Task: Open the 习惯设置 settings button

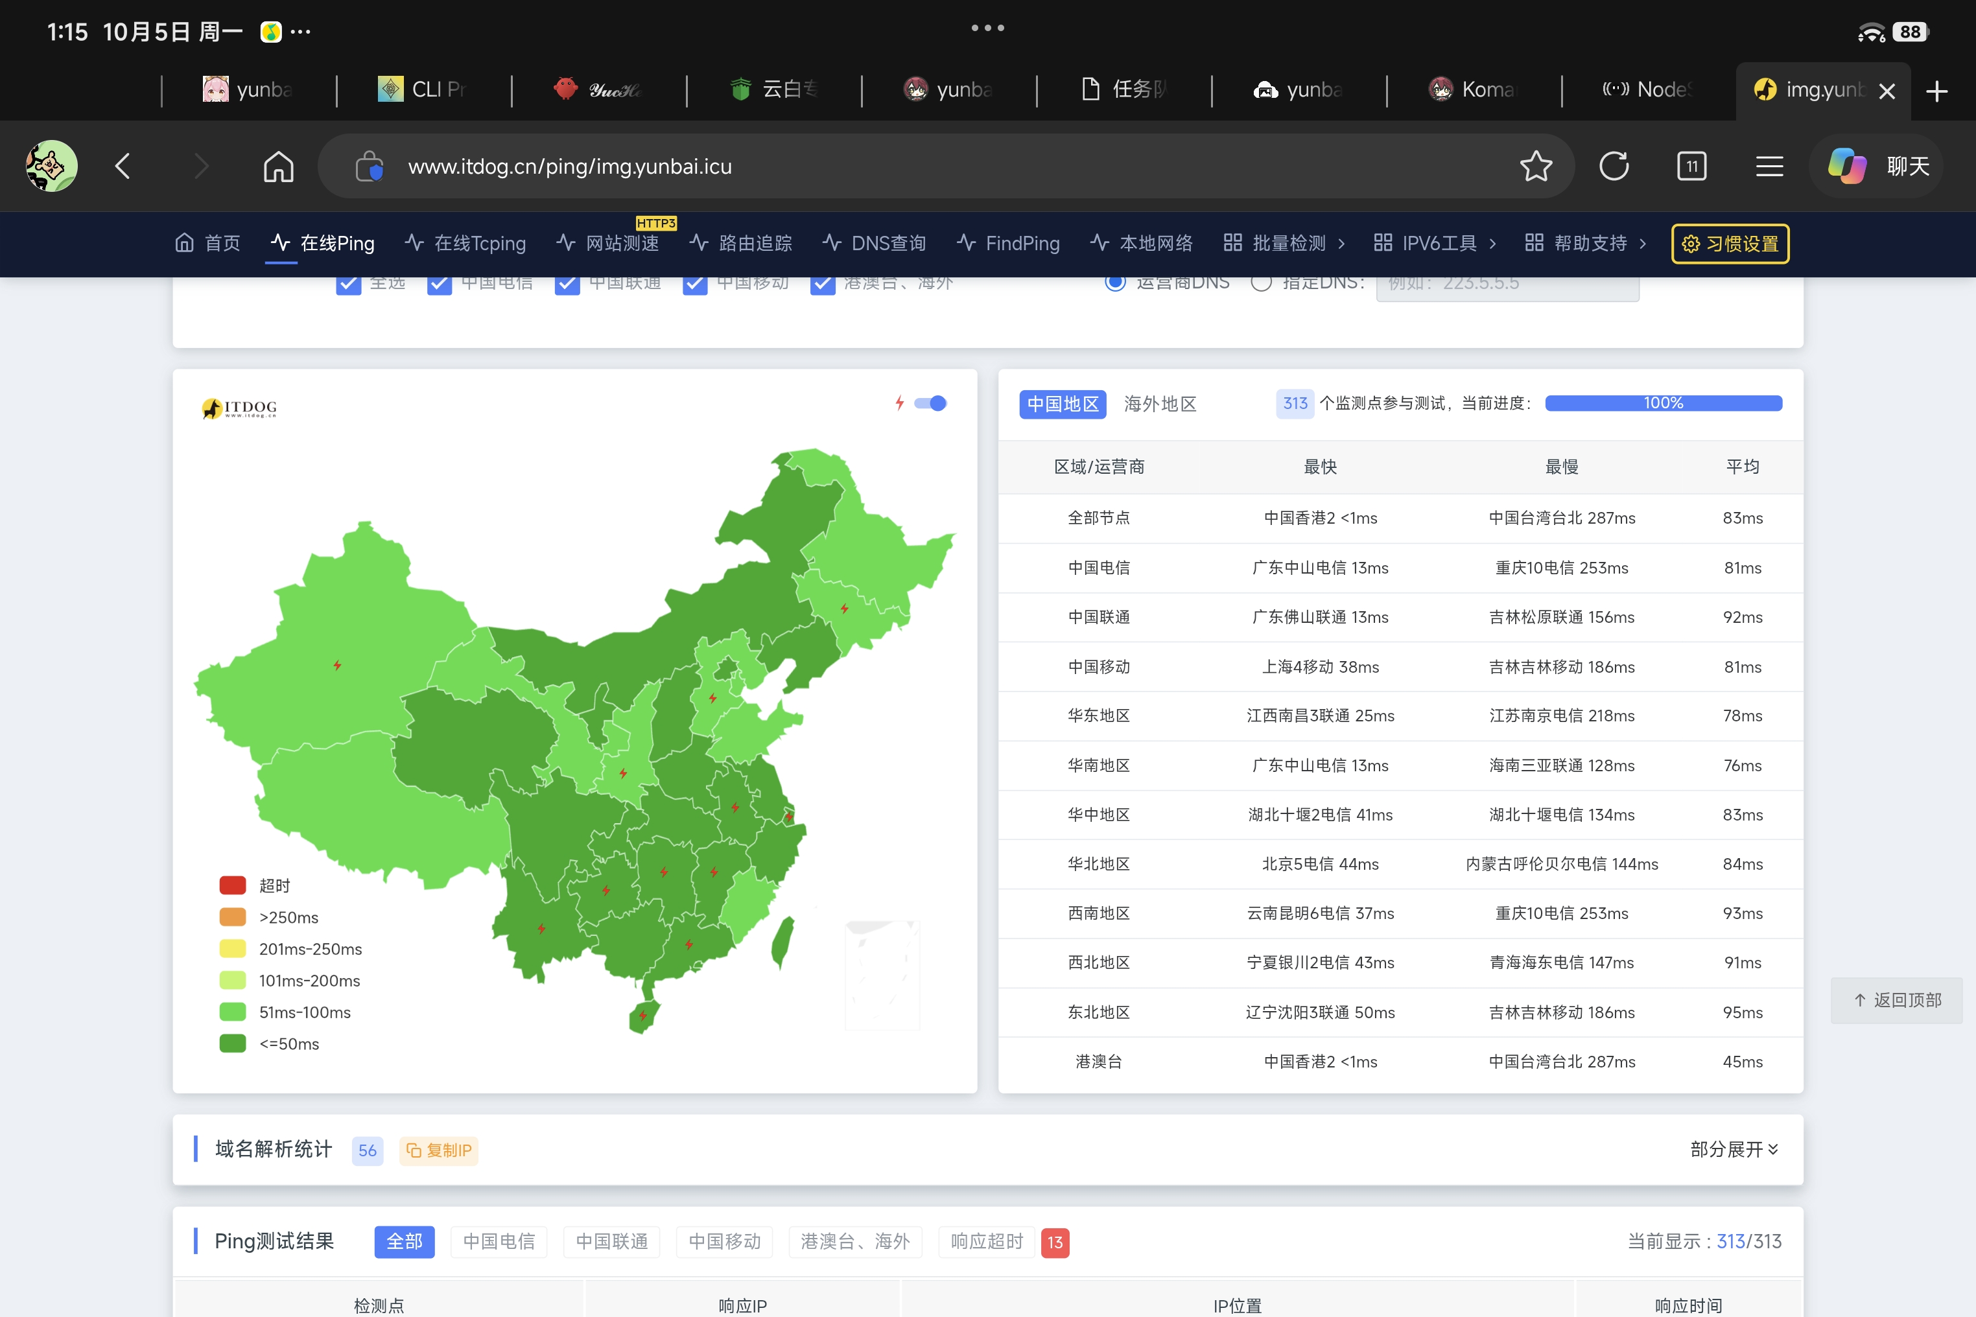Action: tap(1730, 244)
